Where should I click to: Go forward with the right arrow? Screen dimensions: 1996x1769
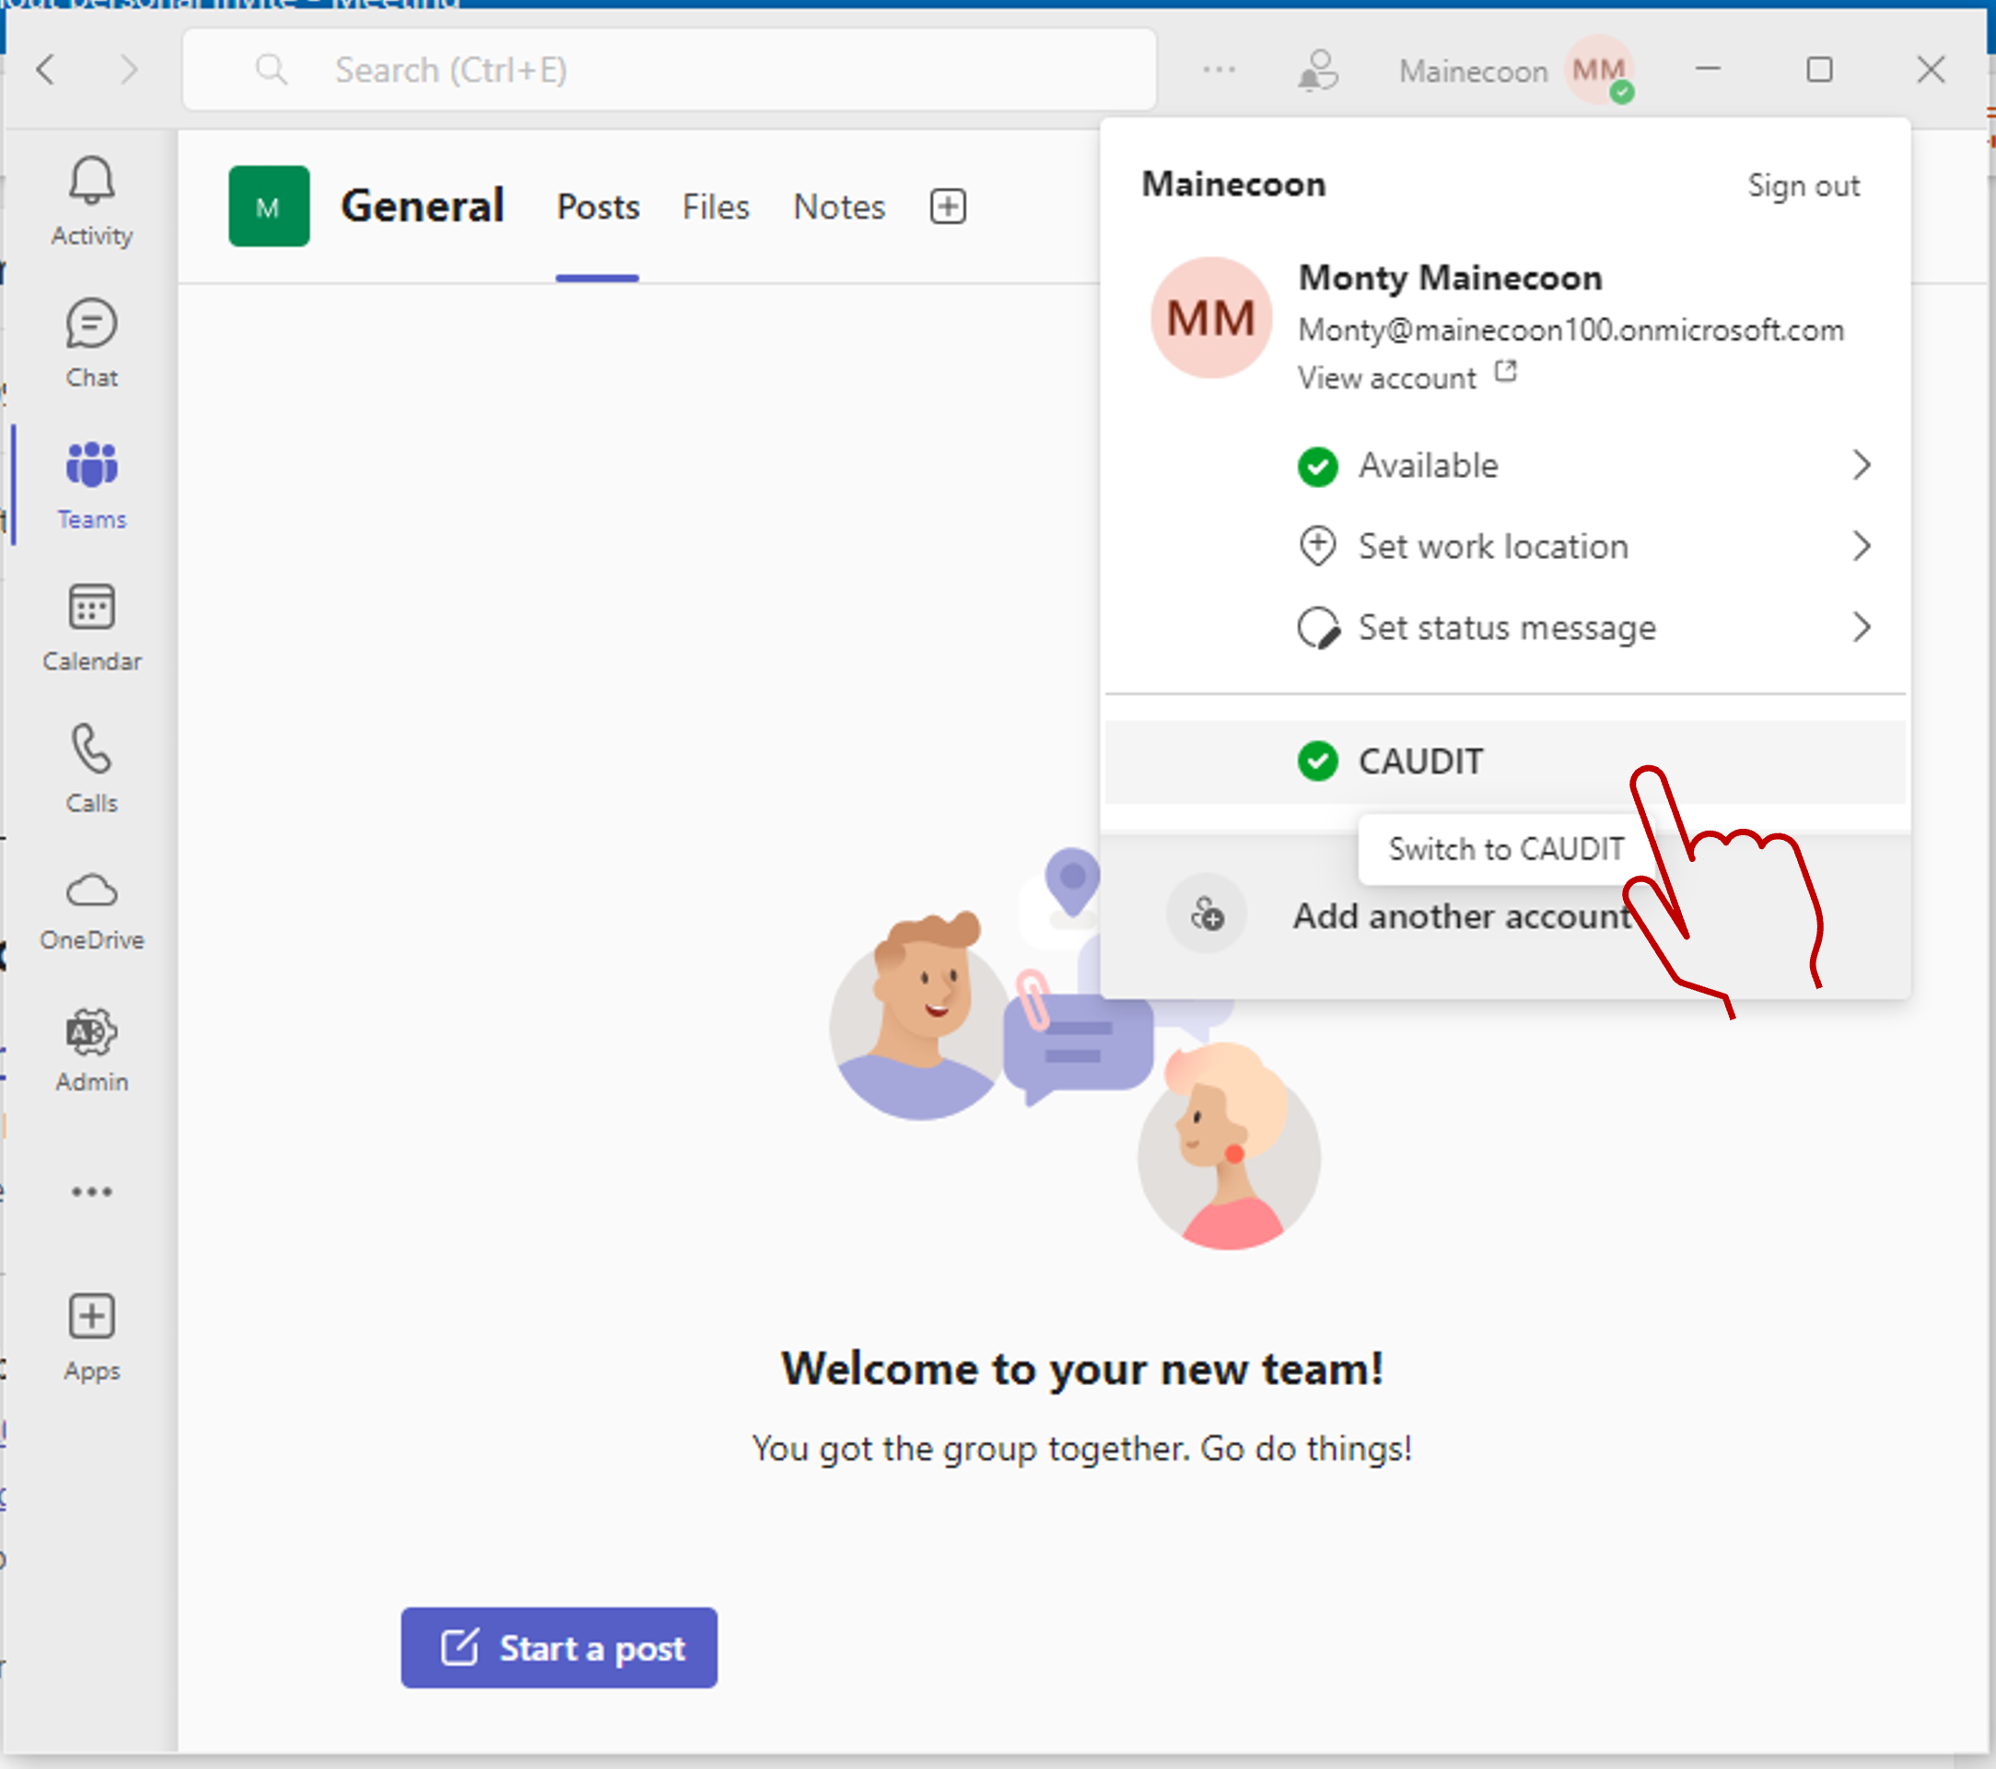point(129,69)
